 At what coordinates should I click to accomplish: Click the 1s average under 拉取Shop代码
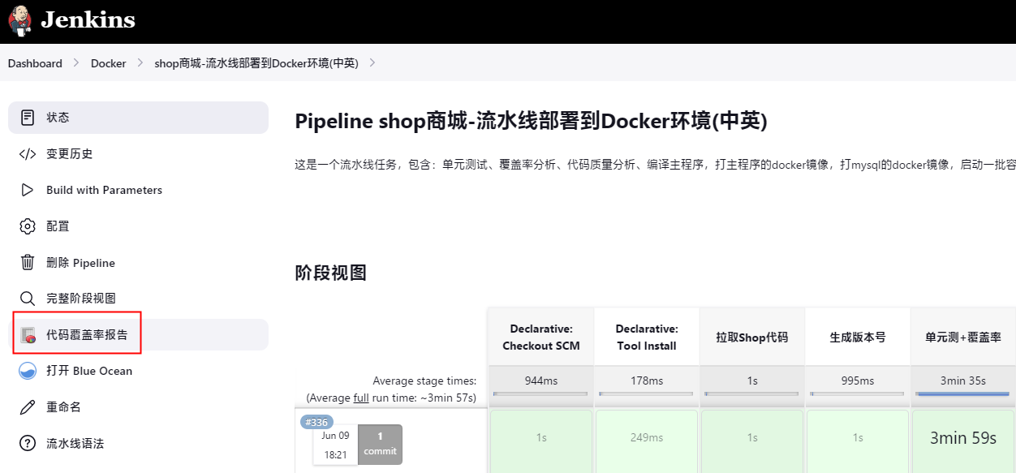click(x=752, y=381)
